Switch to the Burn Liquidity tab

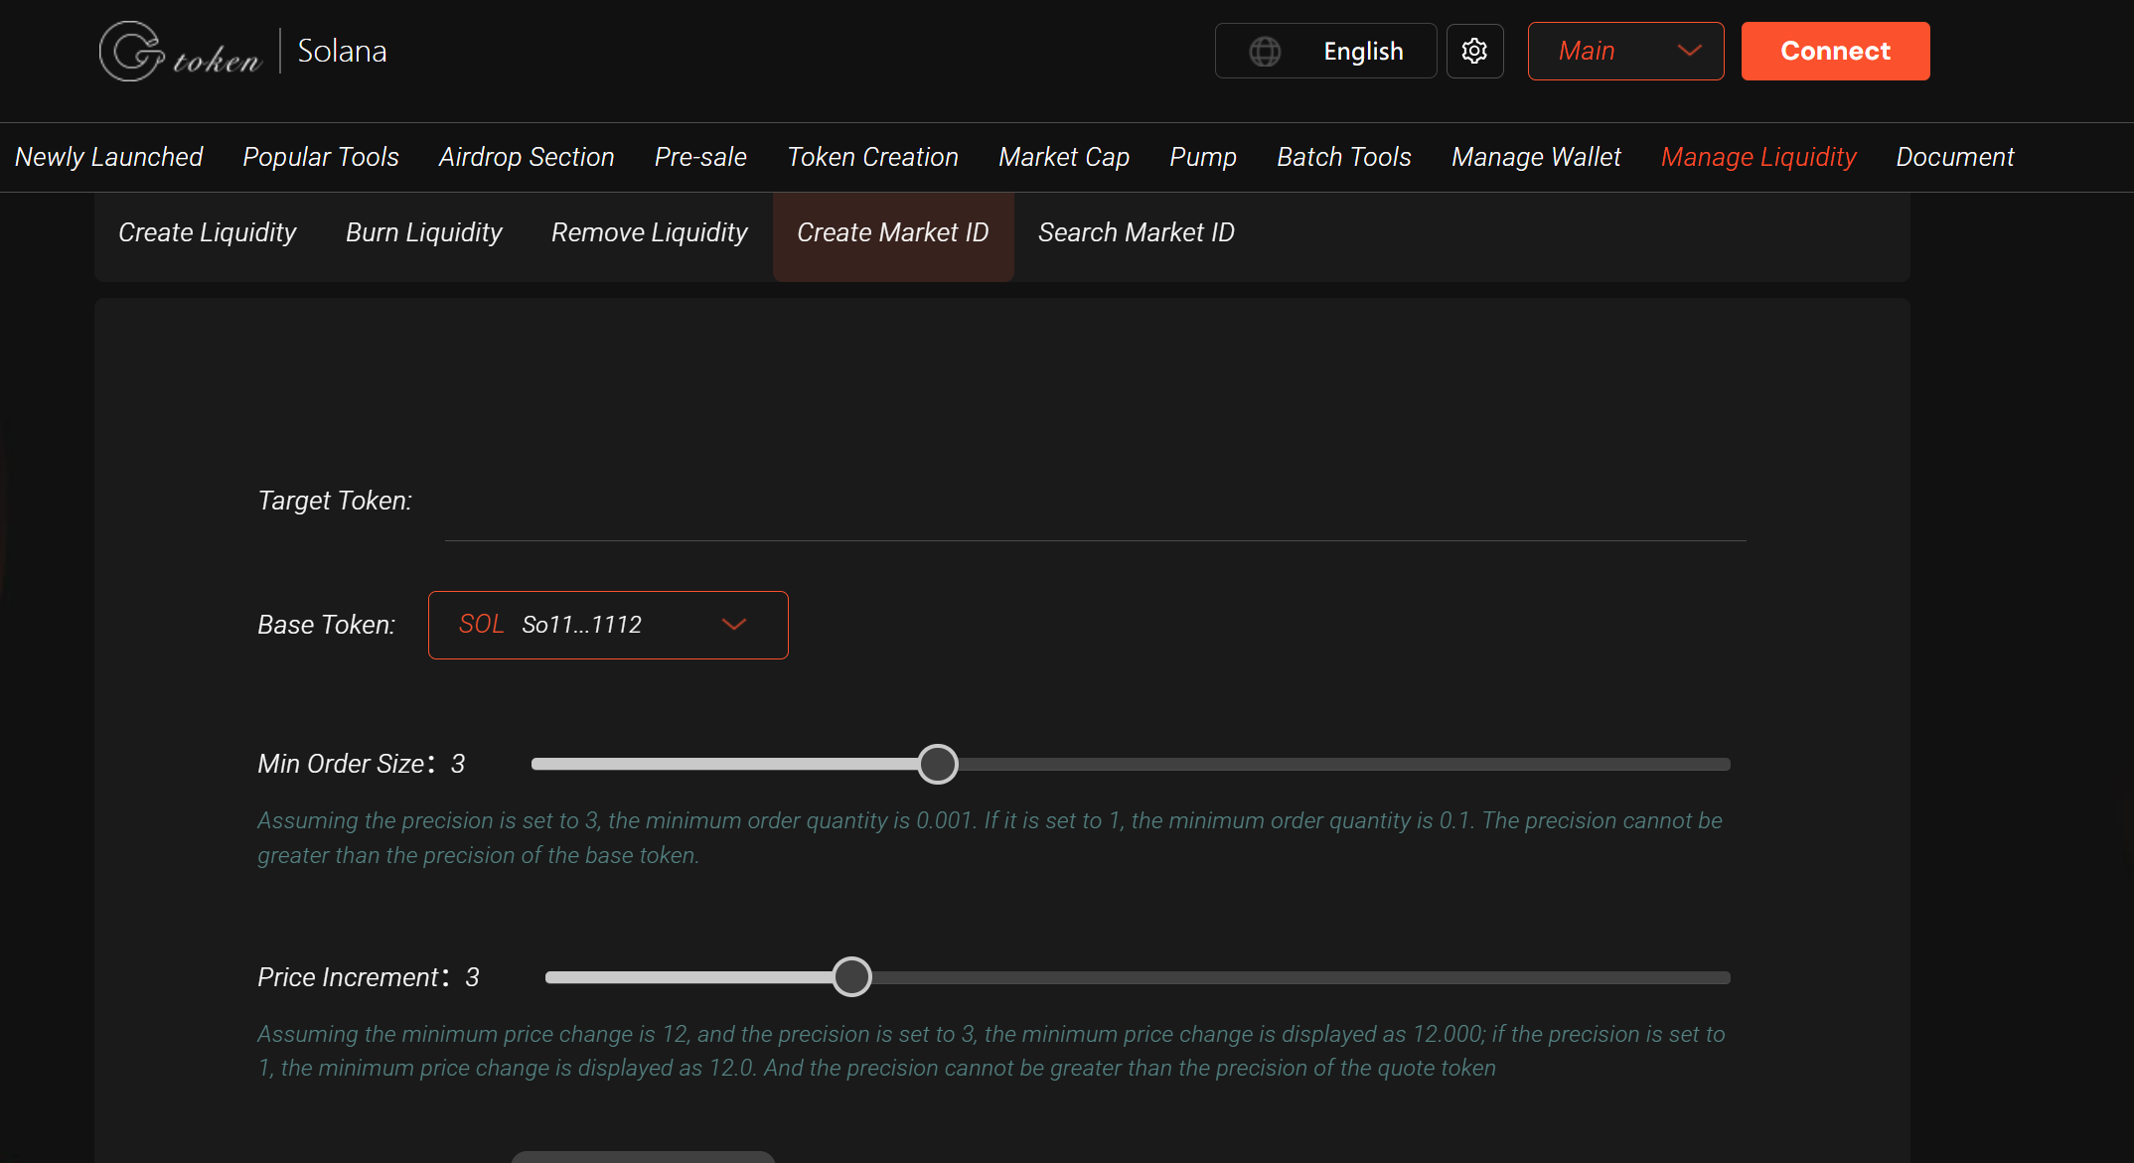coord(423,232)
